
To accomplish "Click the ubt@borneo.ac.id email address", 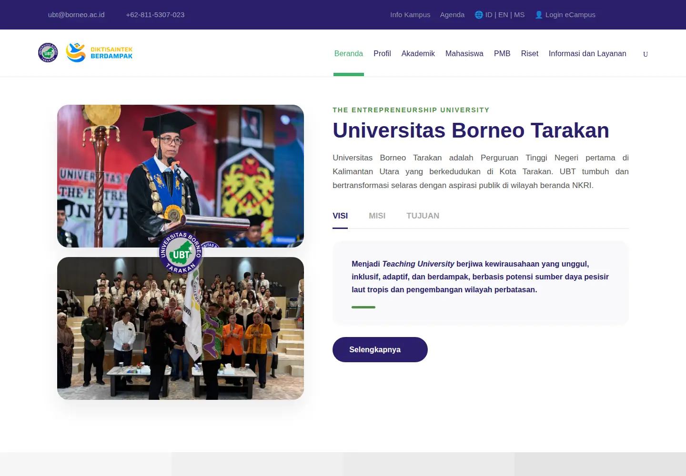I will click(x=76, y=15).
